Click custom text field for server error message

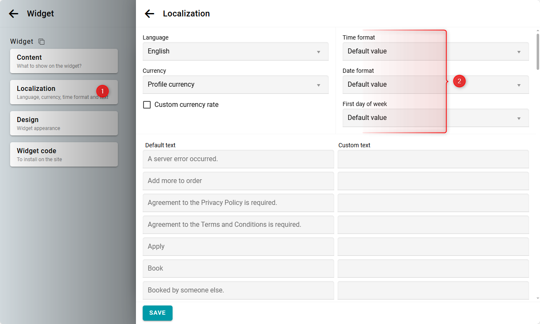pyautogui.click(x=433, y=159)
